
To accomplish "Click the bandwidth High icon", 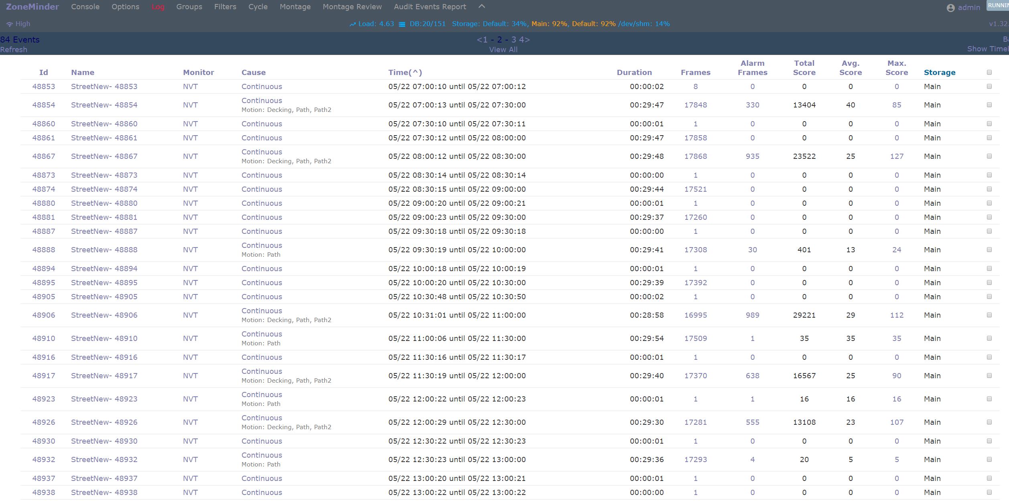I will point(10,24).
